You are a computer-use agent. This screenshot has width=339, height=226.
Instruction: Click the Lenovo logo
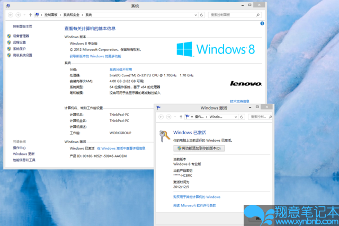(x=246, y=84)
